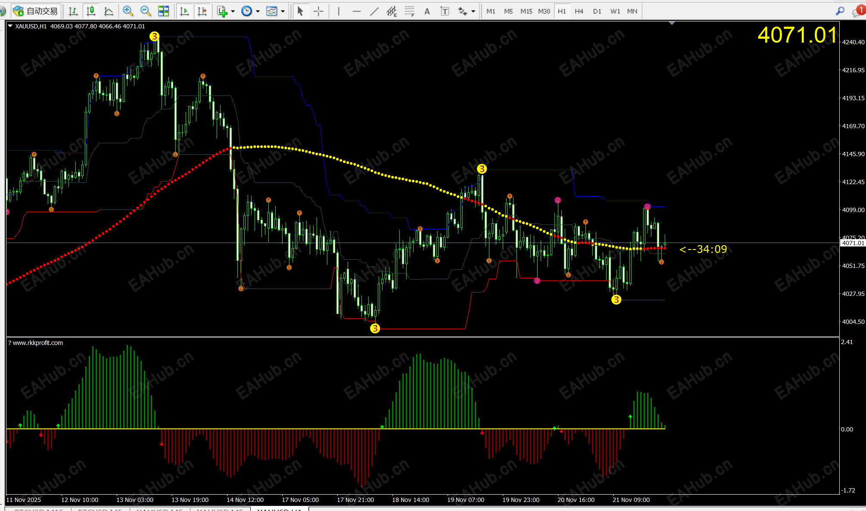Select the crosshair tool
Image resolution: width=866 pixels, height=511 pixels.
pyautogui.click(x=318, y=11)
